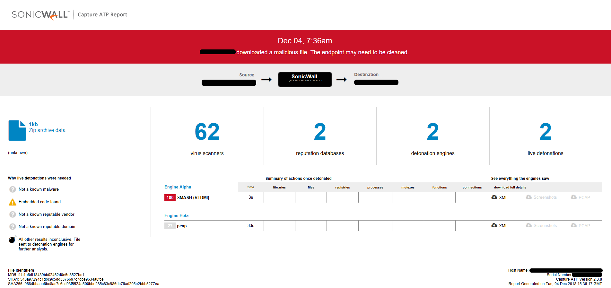Click the yellow warning icon for Embedded code found

click(13, 202)
